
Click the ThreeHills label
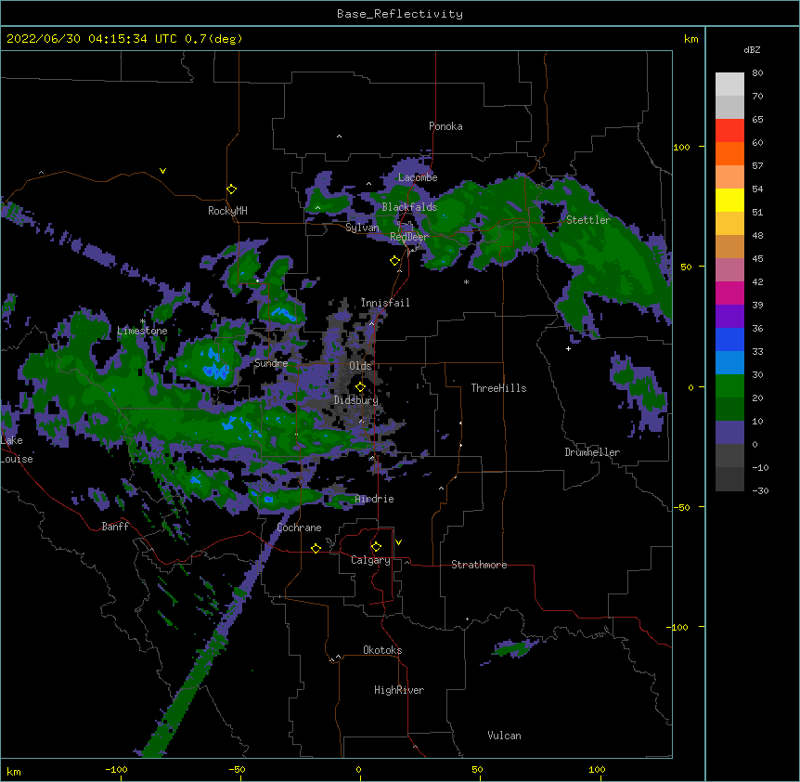click(498, 388)
